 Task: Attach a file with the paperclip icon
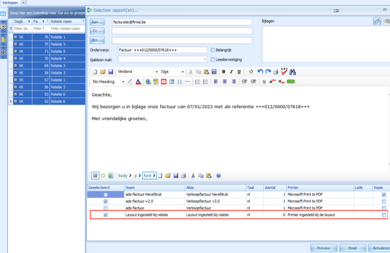(377, 22)
